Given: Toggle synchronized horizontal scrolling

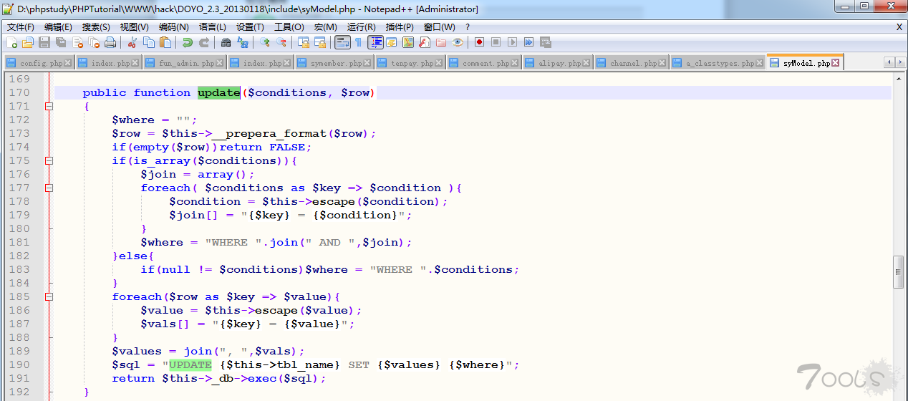Looking at the screenshot, I should (x=319, y=42).
